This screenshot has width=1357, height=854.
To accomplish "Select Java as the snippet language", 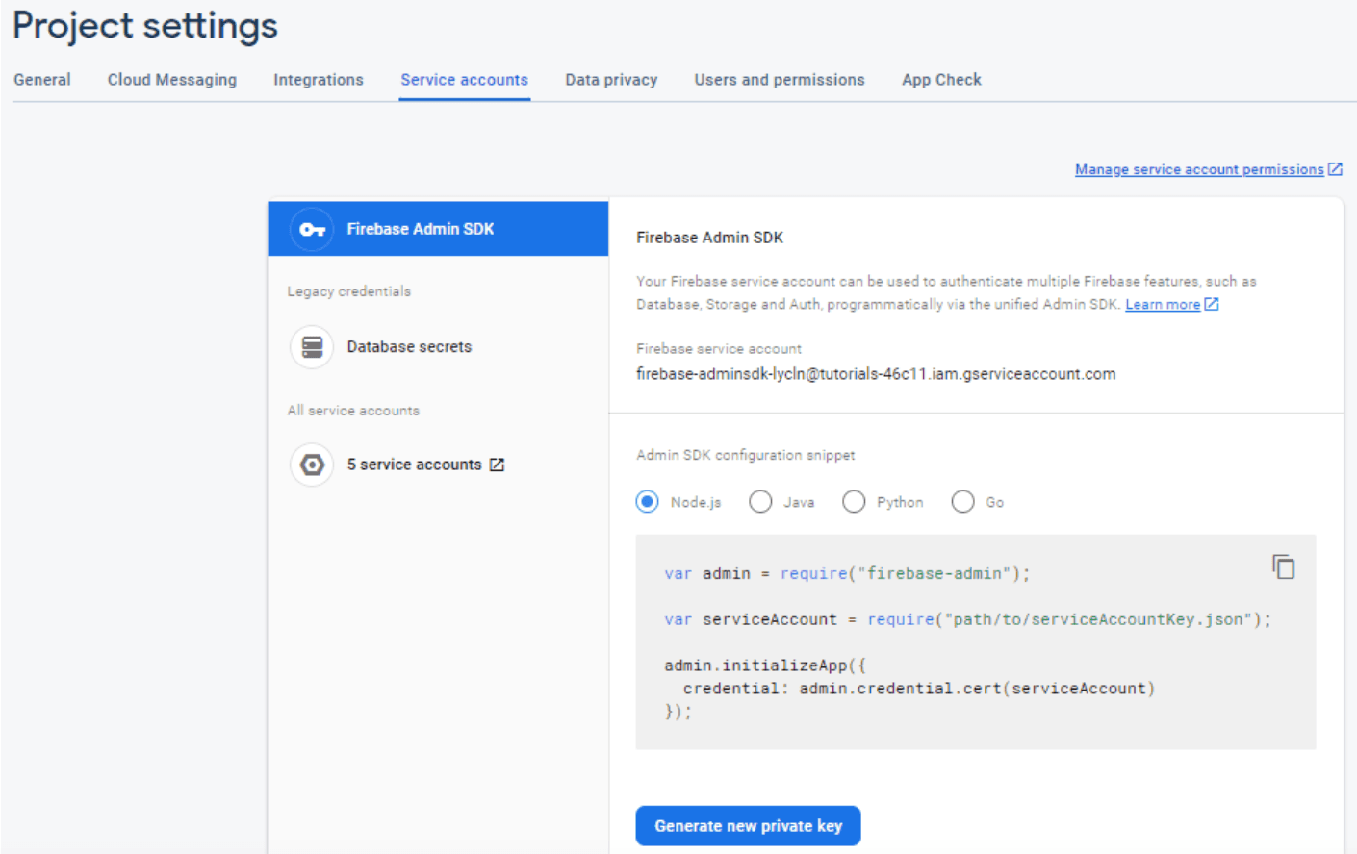I will coord(760,501).
